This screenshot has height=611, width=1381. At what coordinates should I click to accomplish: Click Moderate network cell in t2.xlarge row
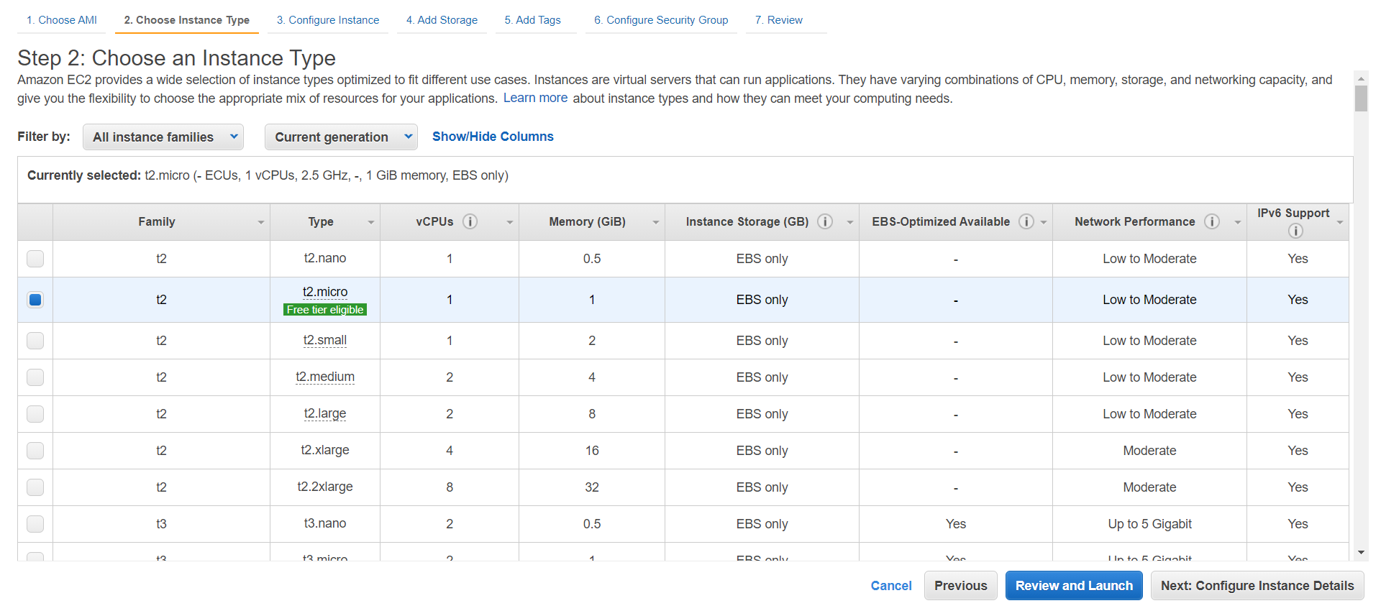click(1149, 451)
